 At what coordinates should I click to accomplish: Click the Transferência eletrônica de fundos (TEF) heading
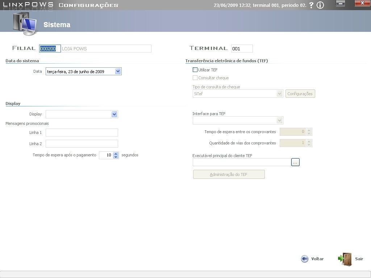click(x=226, y=61)
